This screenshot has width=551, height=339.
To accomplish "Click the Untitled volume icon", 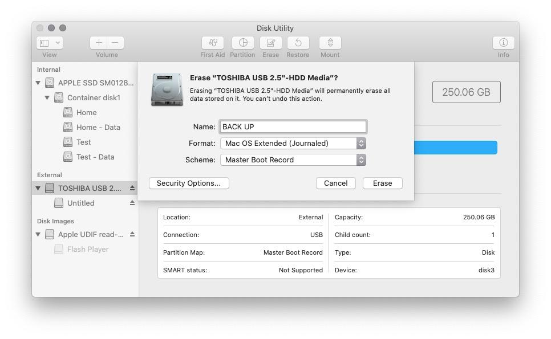I will click(59, 203).
